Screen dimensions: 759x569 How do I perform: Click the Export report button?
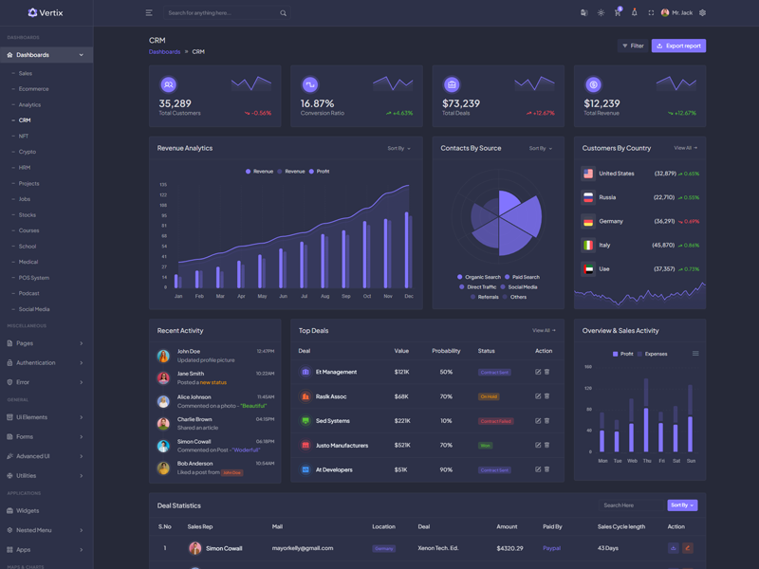tap(678, 46)
